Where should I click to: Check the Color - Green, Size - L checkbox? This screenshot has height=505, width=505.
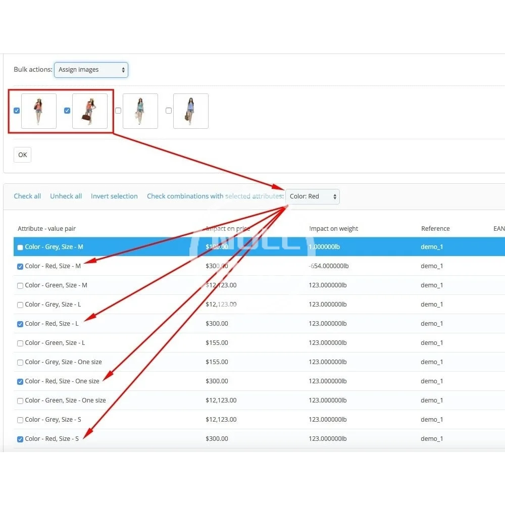point(20,343)
